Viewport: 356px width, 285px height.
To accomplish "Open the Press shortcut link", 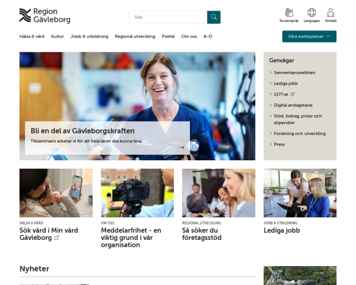I will coord(279,144).
